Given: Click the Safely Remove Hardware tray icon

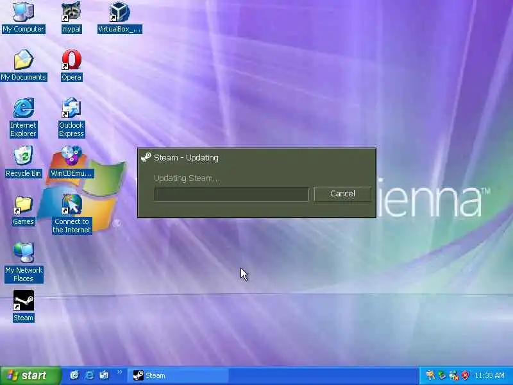Looking at the screenshot, I should 442,375.
